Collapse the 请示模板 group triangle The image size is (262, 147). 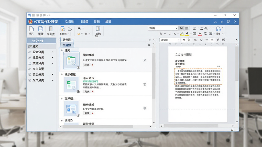62,74
